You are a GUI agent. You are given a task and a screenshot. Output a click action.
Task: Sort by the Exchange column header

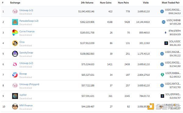pyautogui.click(x=15, y=2)
